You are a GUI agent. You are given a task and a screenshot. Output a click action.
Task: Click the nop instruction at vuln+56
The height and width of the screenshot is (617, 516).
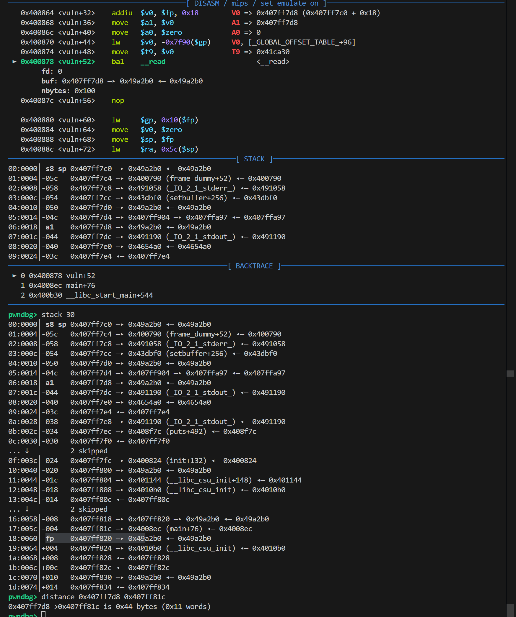pos(118,101)
